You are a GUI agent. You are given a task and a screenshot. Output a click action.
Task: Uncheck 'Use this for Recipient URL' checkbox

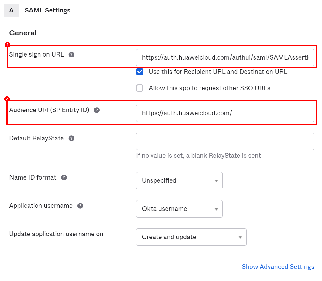(140, 72)
